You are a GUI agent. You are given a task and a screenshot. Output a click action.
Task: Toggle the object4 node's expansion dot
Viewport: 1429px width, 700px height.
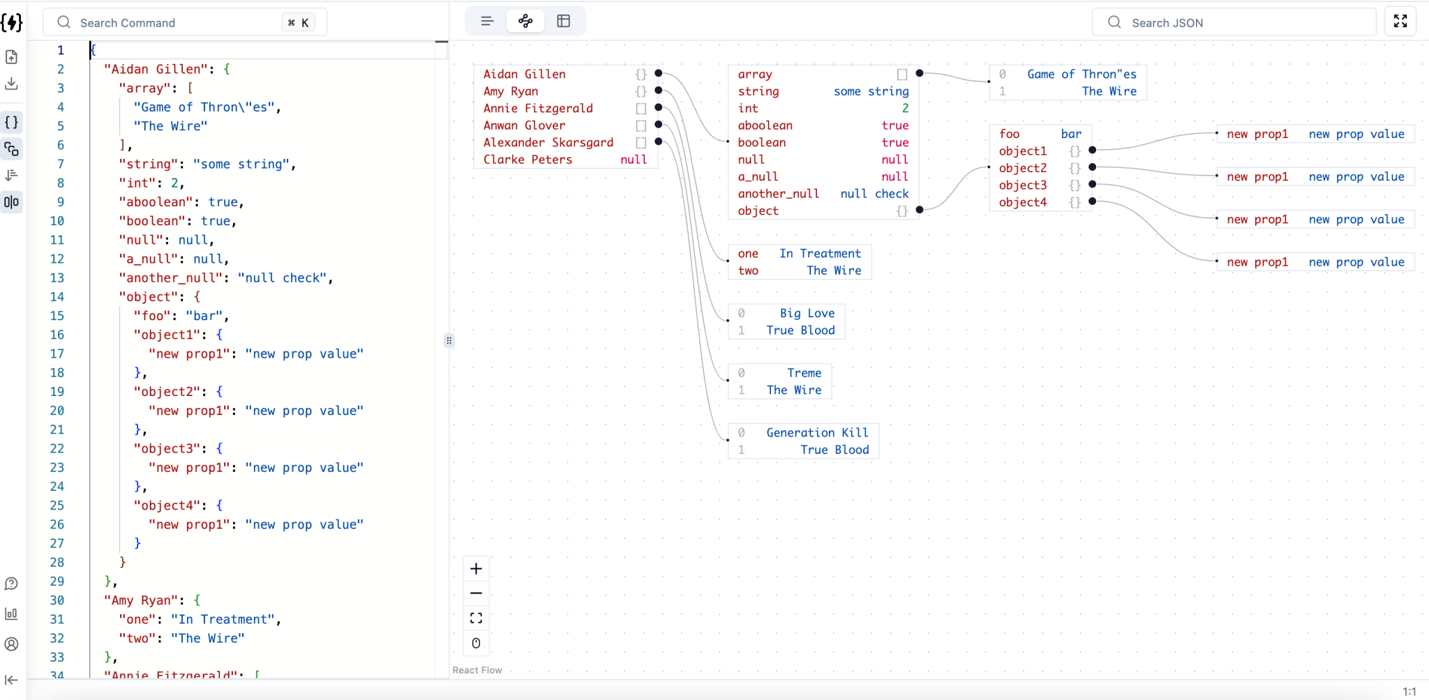coord(1091,201)
